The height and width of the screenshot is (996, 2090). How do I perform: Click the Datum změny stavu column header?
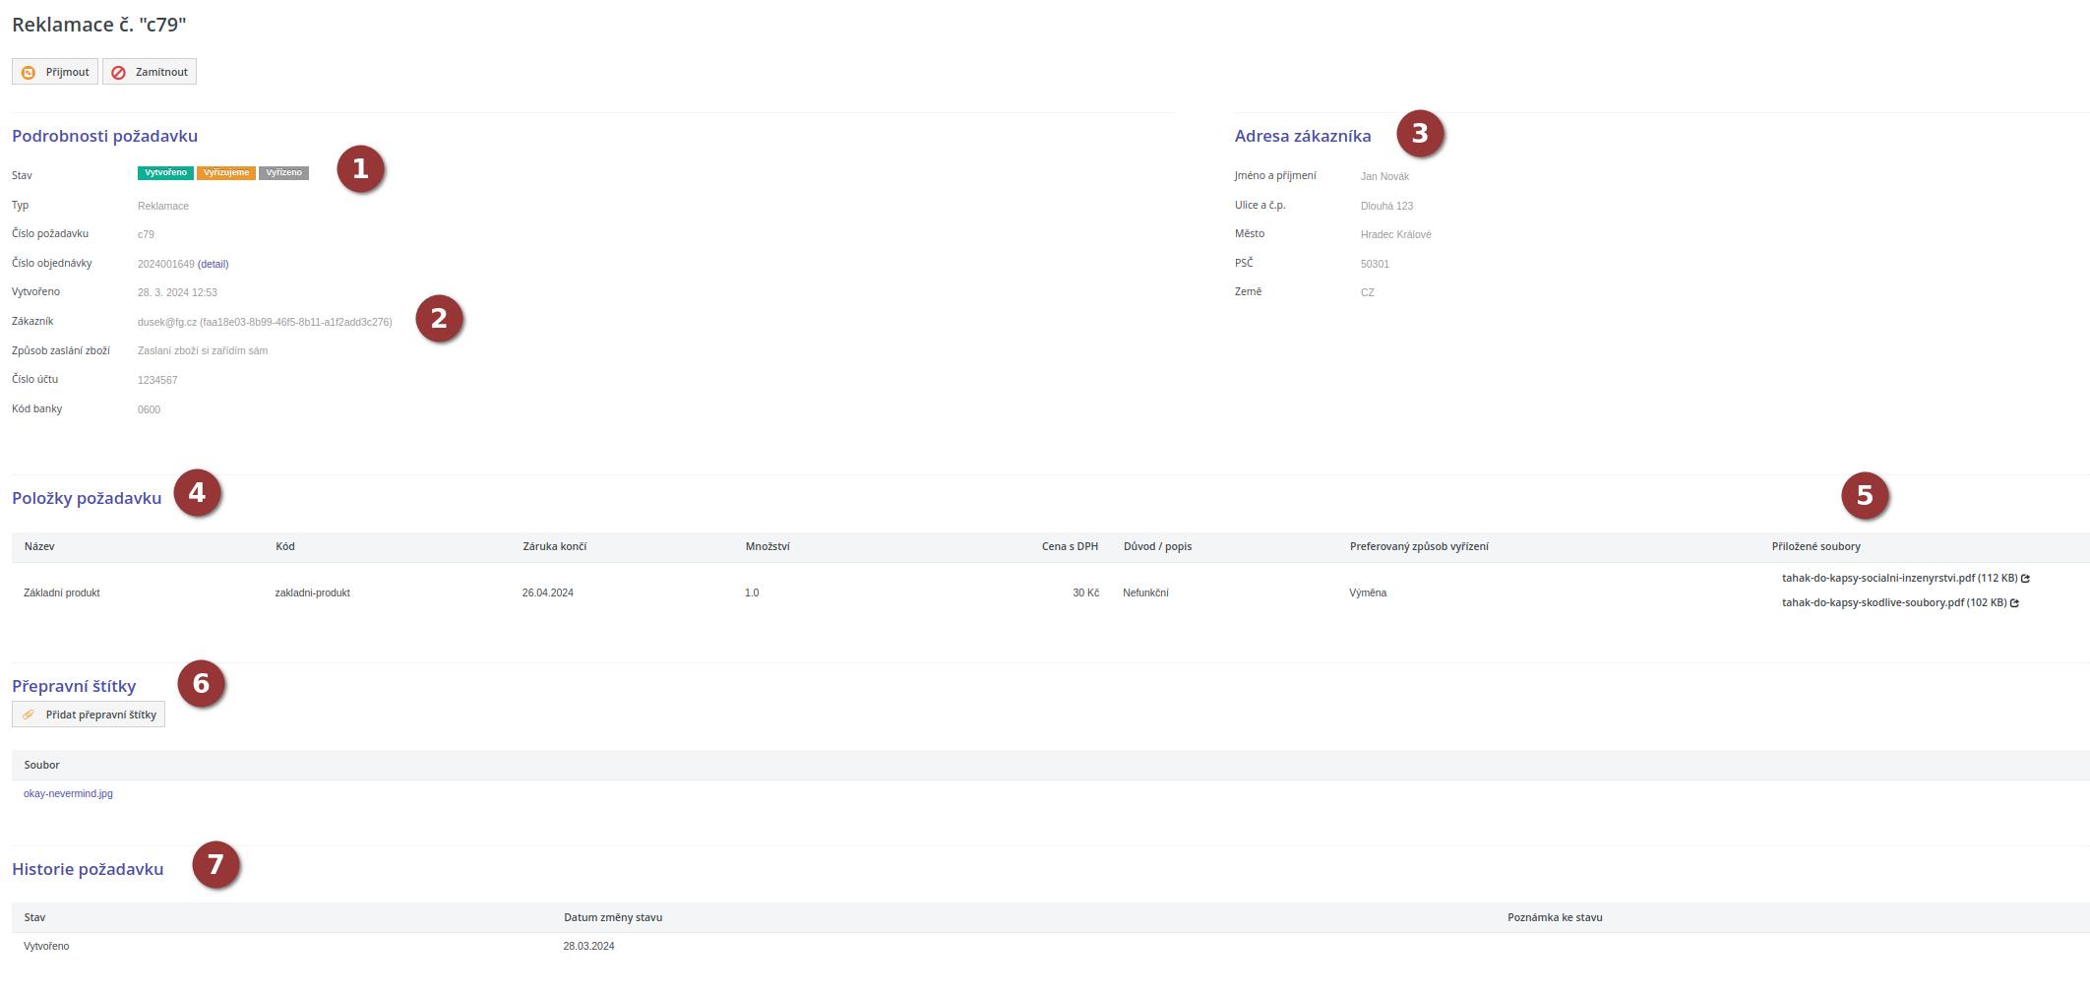pyautogui.click(x=612, y=917)
